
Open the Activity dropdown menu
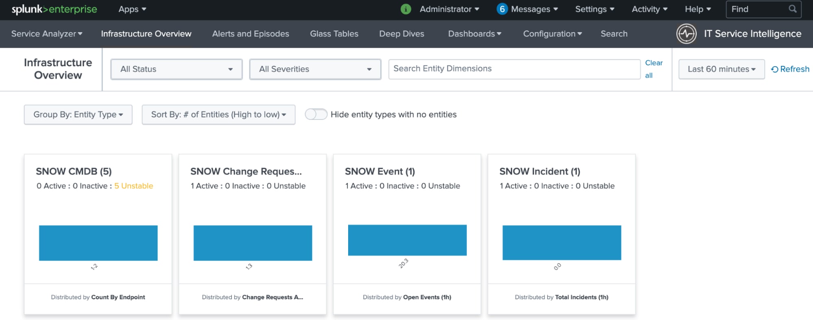point(649,9)
